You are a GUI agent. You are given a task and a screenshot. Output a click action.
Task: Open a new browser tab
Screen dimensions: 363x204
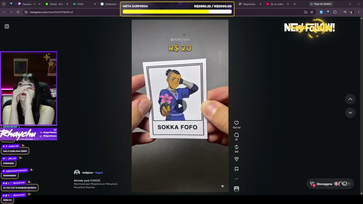tap(295, 4)
